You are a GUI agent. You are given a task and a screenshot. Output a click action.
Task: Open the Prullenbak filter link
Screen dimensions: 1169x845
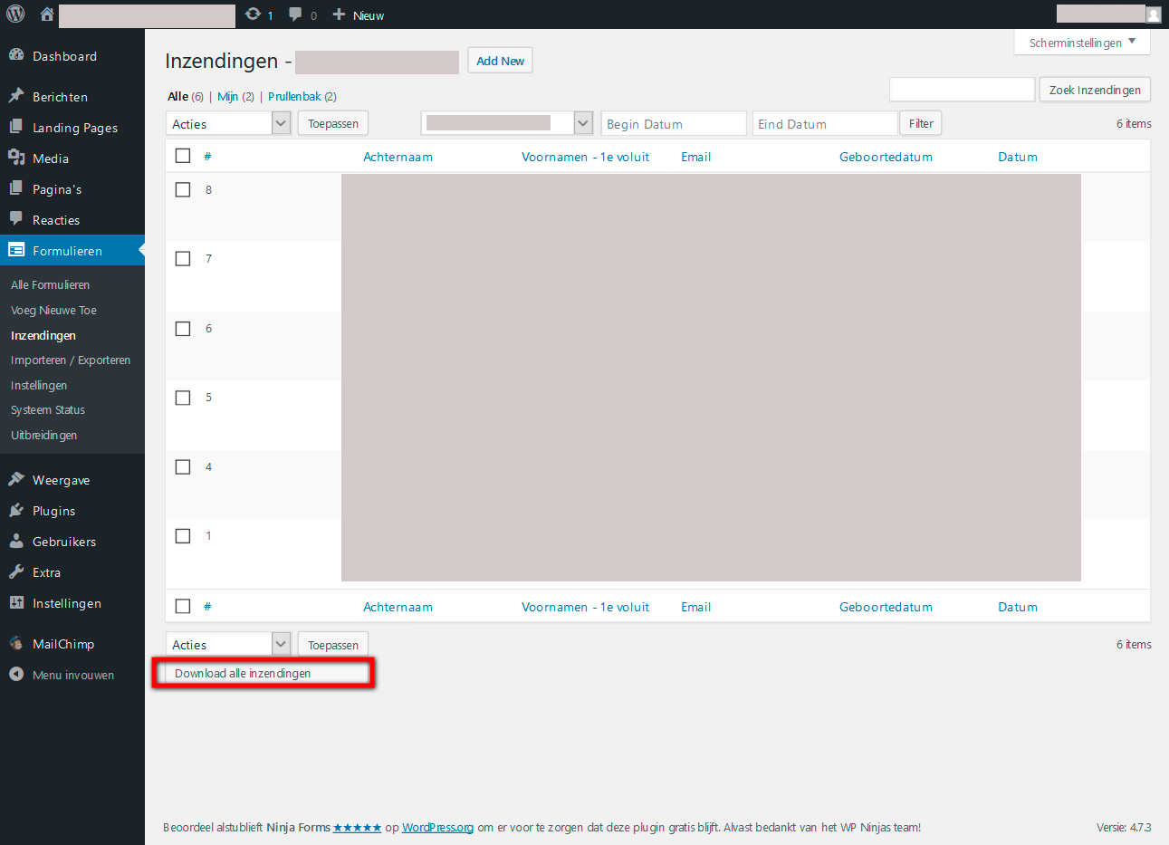click(294, 96)
